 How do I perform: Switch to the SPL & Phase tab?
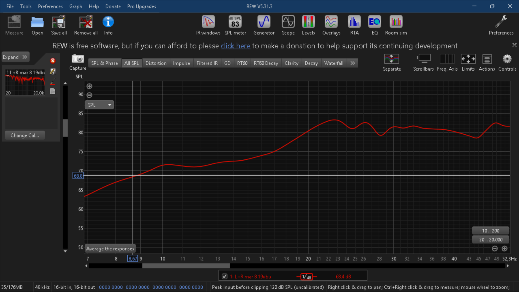(x=105, y=63)
